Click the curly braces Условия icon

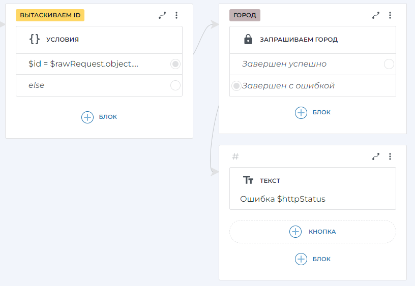click(x=35, y=39)
